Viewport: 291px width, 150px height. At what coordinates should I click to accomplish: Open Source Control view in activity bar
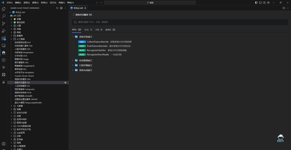[3, 23]
